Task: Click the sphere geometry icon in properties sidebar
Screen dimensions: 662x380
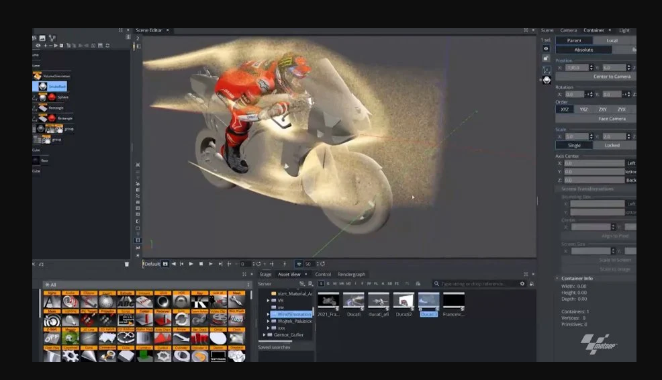Action: [x=547, y=80]
